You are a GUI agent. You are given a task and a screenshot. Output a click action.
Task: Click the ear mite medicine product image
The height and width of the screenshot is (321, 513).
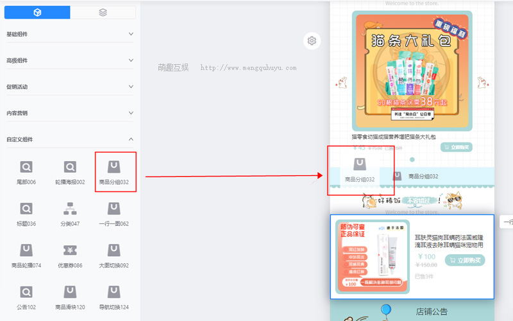(373, 257)
